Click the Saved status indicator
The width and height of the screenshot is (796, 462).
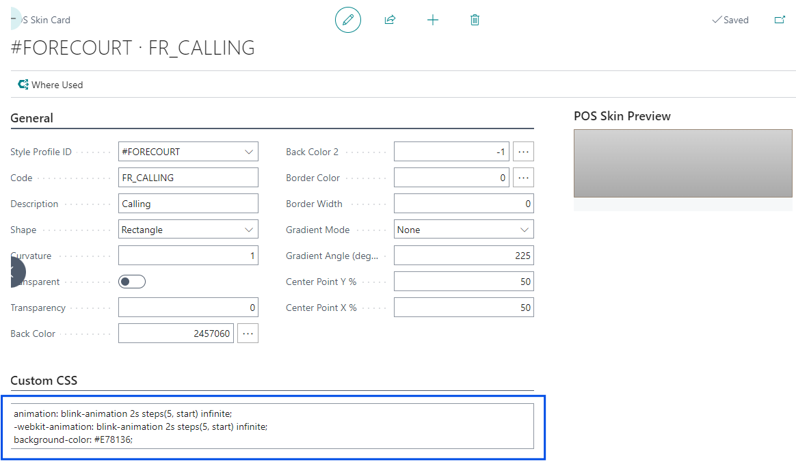[x=730, y=20]
